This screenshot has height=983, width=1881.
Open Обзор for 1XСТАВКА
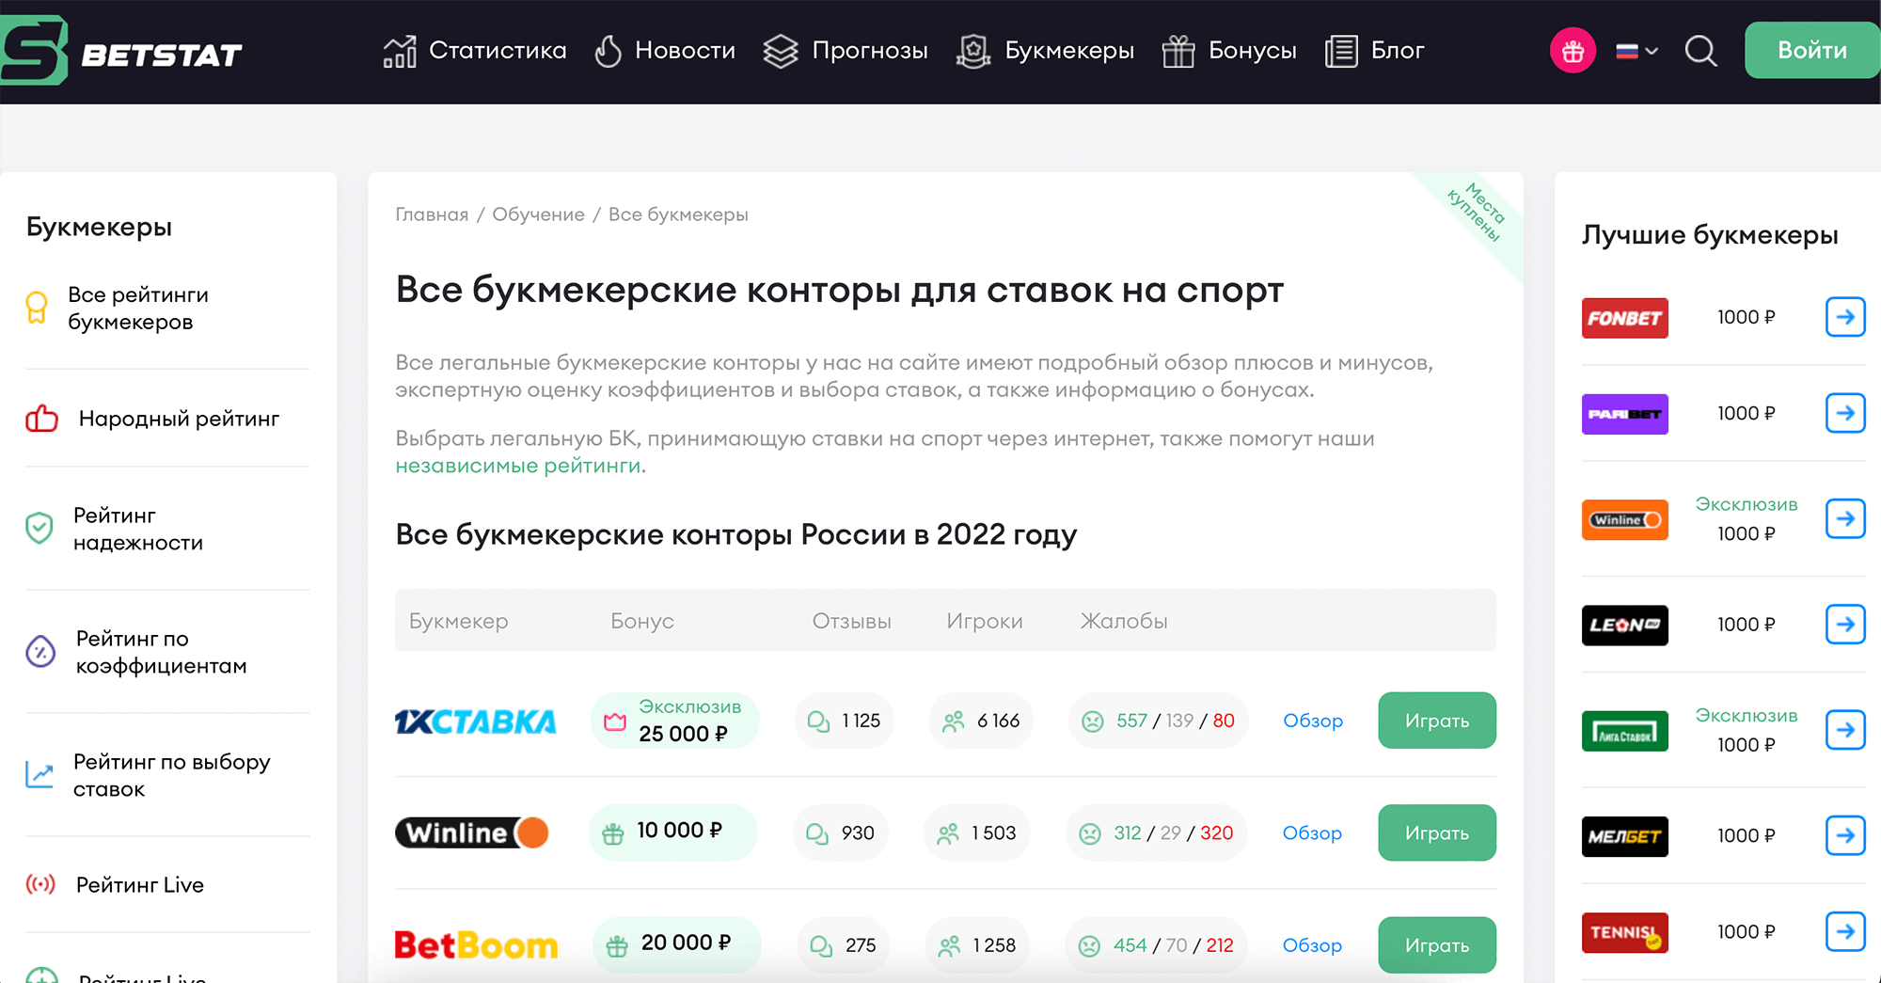click(x=1313, y=721)
